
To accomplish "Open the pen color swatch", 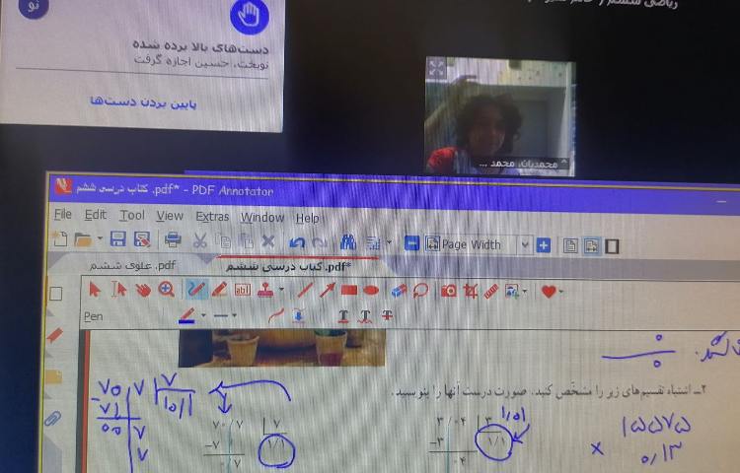I will (x=186, y=316).
